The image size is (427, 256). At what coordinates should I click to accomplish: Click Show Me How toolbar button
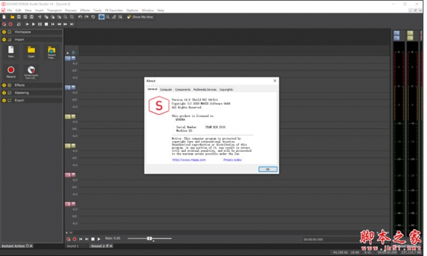140,17
